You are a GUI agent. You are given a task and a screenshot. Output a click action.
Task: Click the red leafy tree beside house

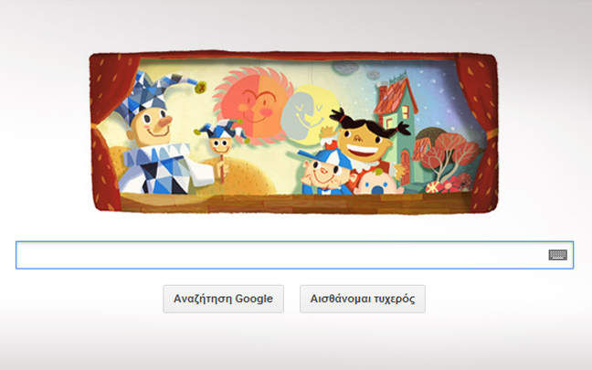446,153
